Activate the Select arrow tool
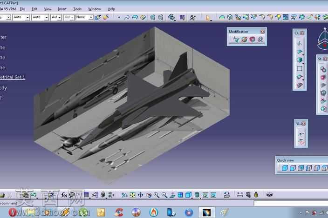This screenshot has width=328, height=218. click(208, 18)
